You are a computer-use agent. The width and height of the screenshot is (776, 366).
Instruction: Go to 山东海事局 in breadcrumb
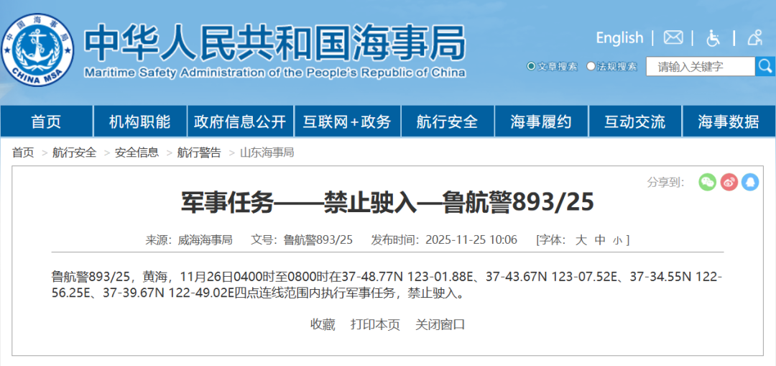(267, 152)
